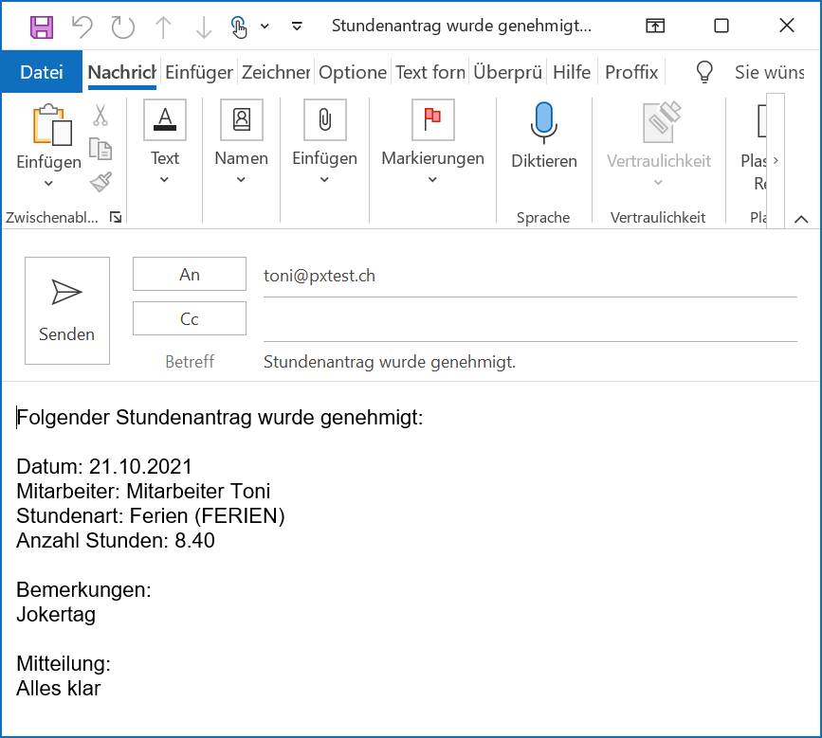The width and height of the screenshot is (822, 738).
Task: Collapse the ribbon with the caret
Action: point(801,219)
